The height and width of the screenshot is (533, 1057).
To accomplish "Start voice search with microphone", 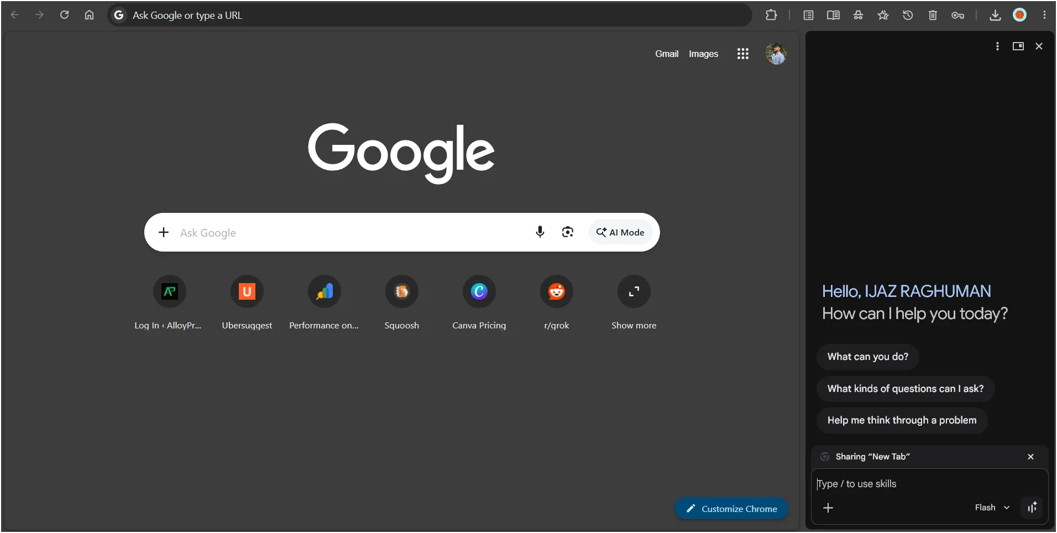I will [x=540, y=232].
